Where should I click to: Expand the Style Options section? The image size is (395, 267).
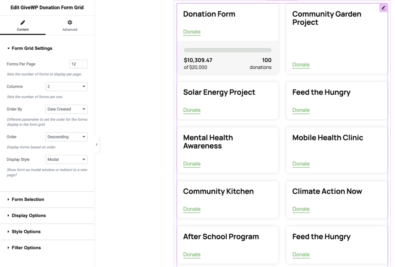[26, 232]
